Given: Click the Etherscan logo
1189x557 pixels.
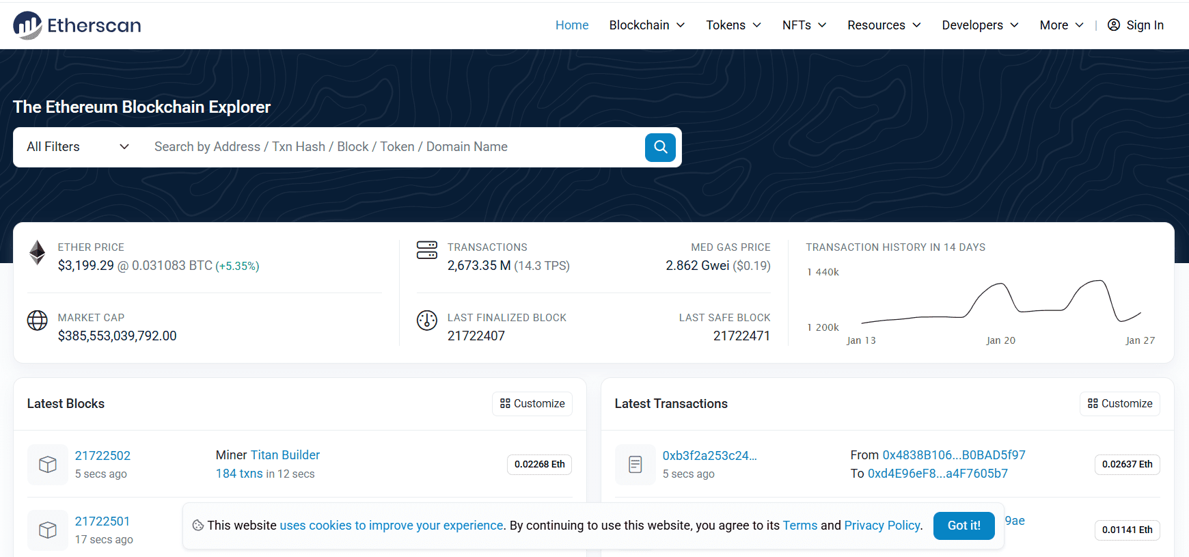Looking at the screenshot, I should 77,25.
